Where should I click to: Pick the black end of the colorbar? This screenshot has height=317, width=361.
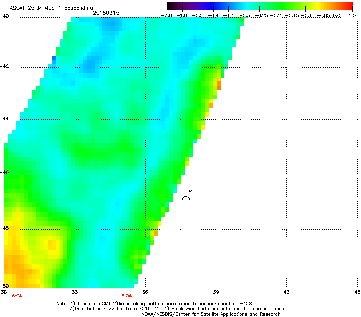(x=170, y=6)
